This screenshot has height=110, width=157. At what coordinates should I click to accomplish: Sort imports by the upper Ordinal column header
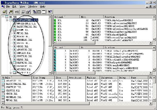(x=67, y=17)
